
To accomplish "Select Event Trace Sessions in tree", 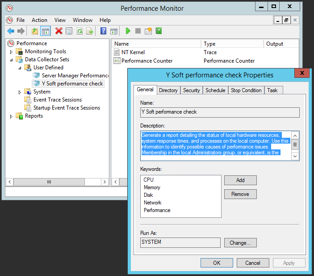I will [57, 100].
